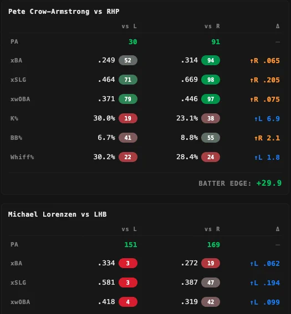Click Lorenzen xwOBA value .418
The width and height of the screenshot is (291, 314).
click(106, 302)
